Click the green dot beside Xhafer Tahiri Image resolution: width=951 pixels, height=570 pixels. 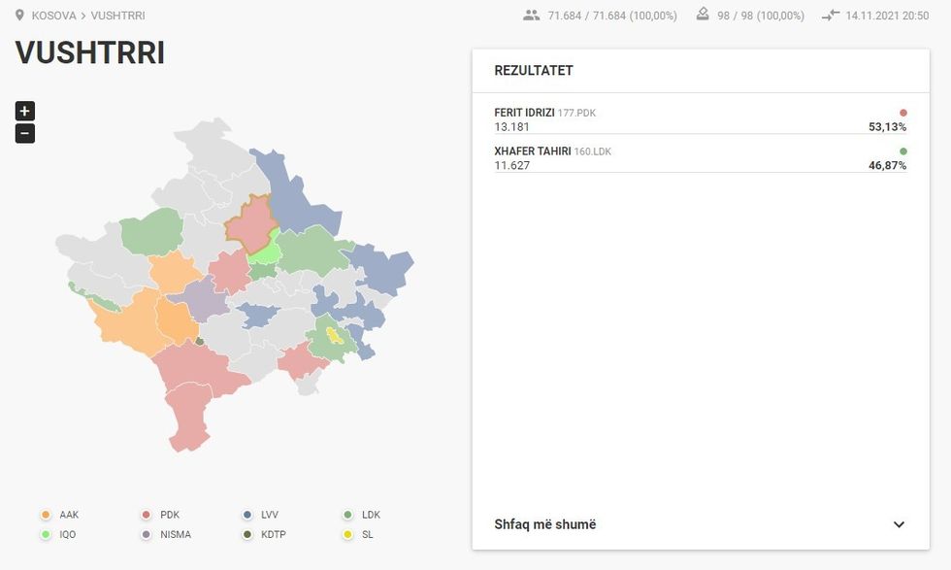(902, 151)
